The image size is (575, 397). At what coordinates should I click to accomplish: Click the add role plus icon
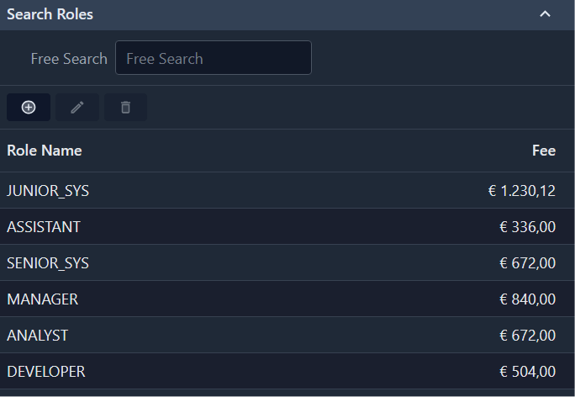click(29, 107)
